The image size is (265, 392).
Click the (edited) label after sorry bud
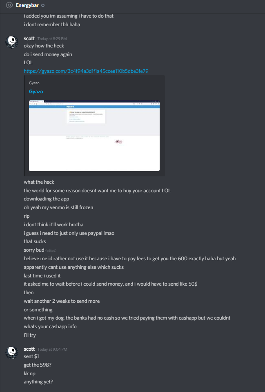click(x=51, y=250)
